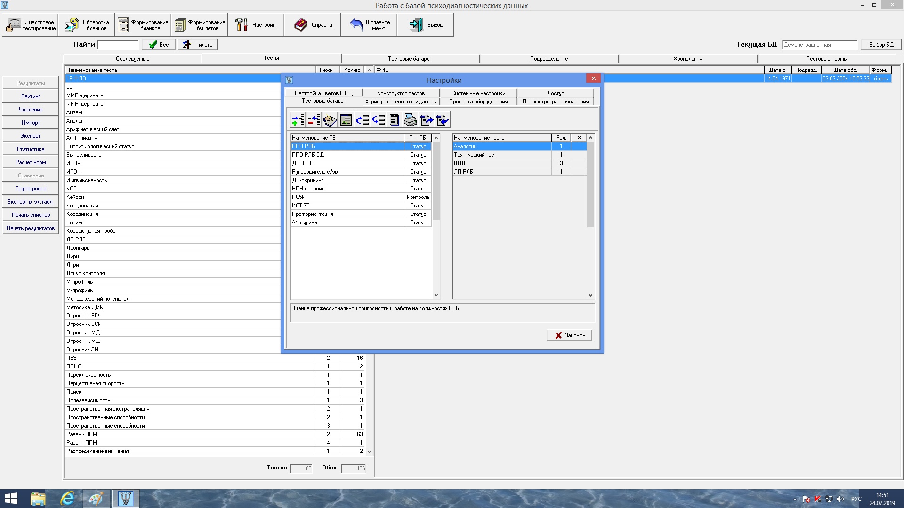
Task: Click the Фильтр button
Action: click(198, 45)
